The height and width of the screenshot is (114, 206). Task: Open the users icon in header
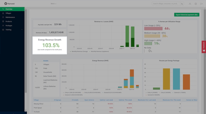[x=190, y=4]
